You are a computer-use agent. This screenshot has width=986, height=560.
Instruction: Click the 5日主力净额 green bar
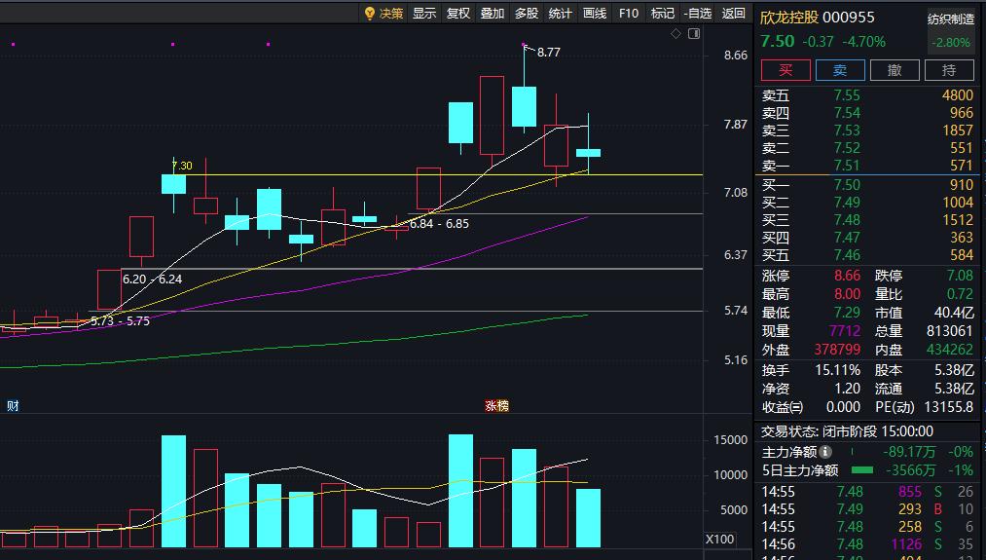coord(862,470)
